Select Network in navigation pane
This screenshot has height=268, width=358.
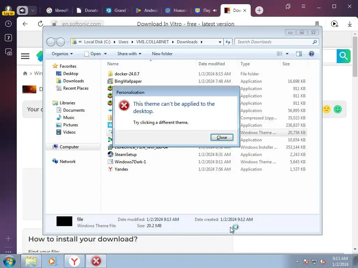coord(67,162)
